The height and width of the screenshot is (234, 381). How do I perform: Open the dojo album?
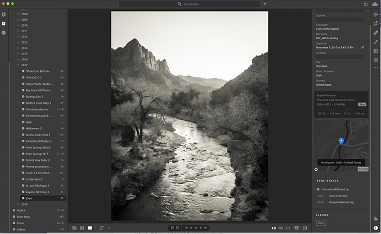(43, 122)
